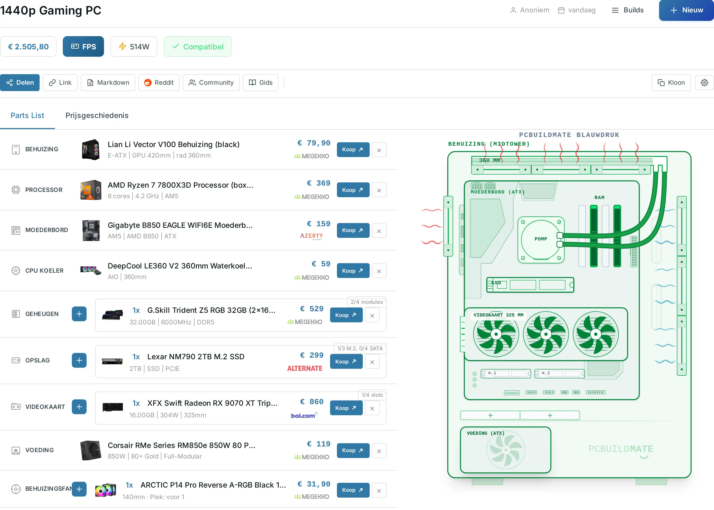Remove the Corsair RM850e power supply
Viewport: 714px width, 510px height.
[379, 451]
